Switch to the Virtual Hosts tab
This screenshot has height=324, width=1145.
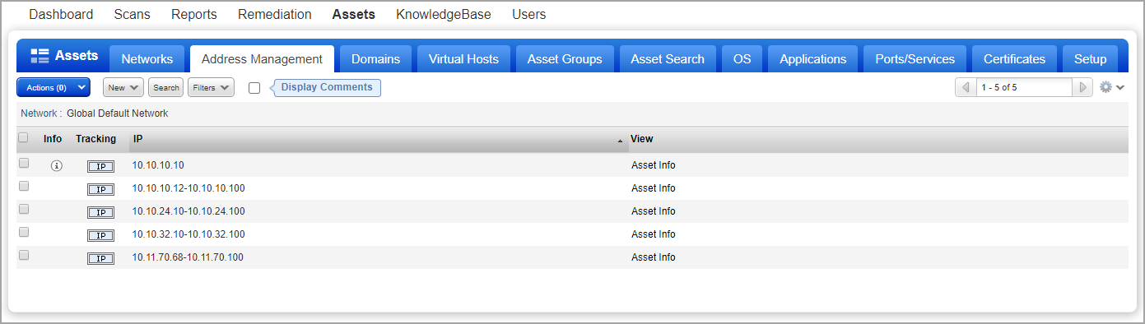[x=463, y=58]
